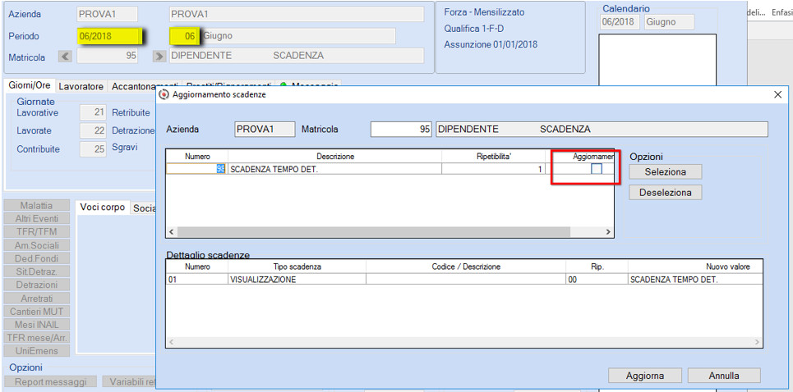Click the Descrizione column header
The width and height of the screenshot is (793, 392).
click(334, 157)
